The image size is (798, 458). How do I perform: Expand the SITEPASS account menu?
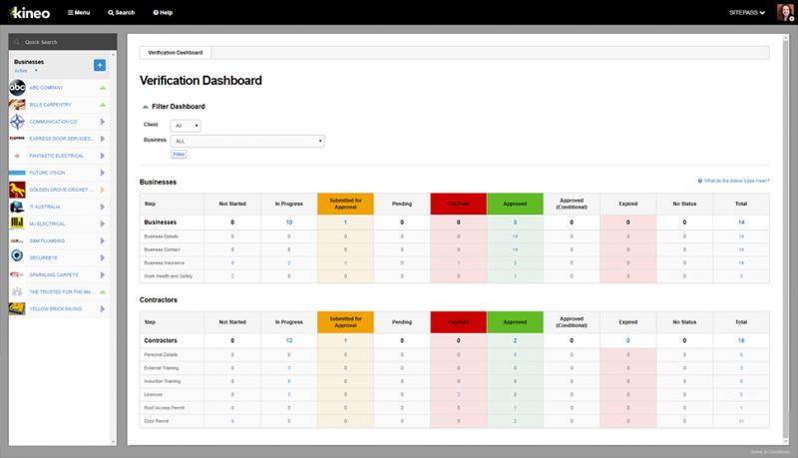pyautogui.click(x=747, y=13)
